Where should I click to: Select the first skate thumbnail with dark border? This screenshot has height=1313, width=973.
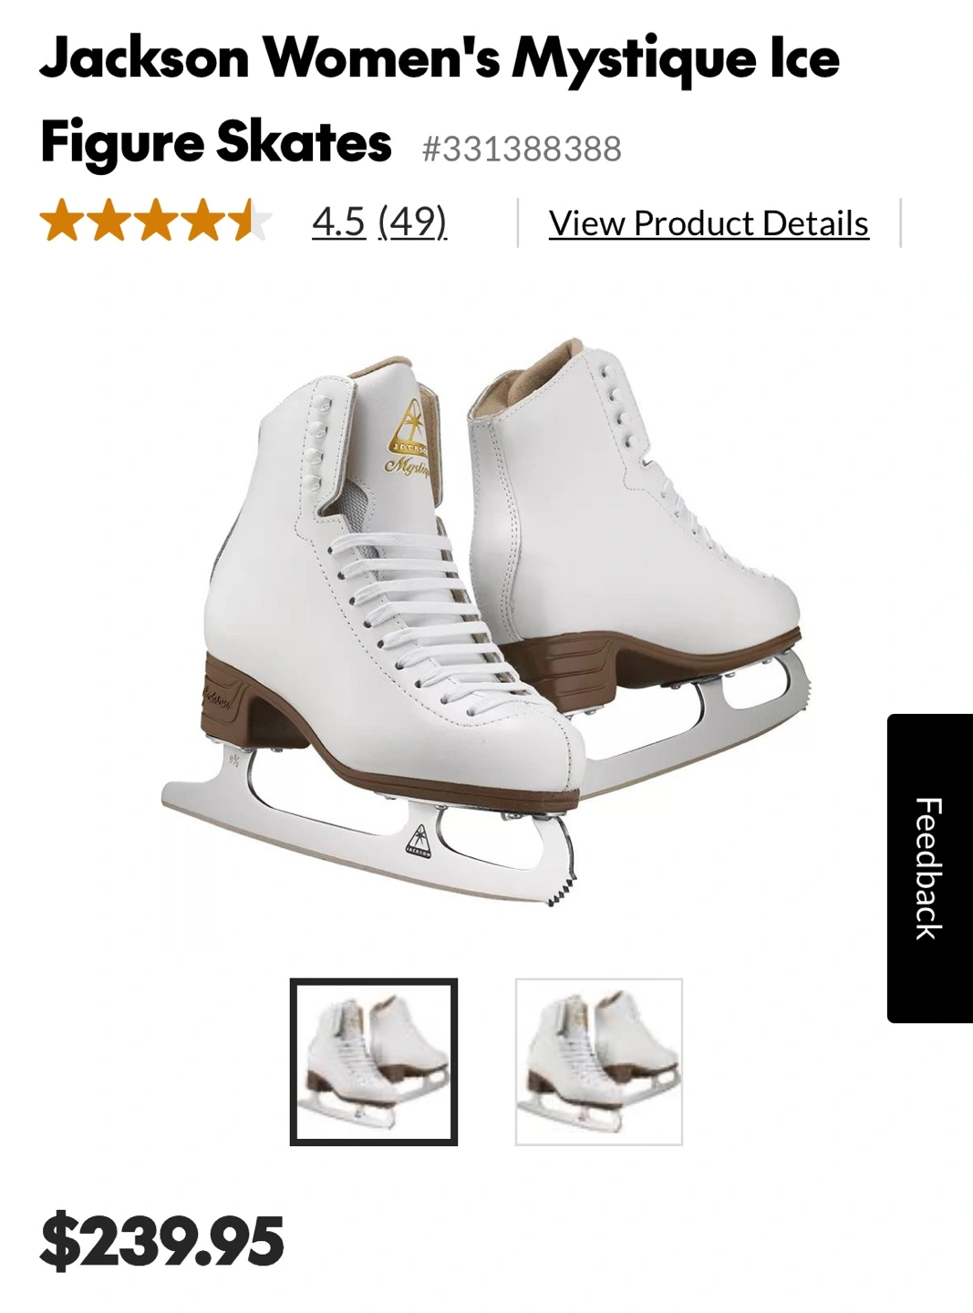pos(374,1062)
